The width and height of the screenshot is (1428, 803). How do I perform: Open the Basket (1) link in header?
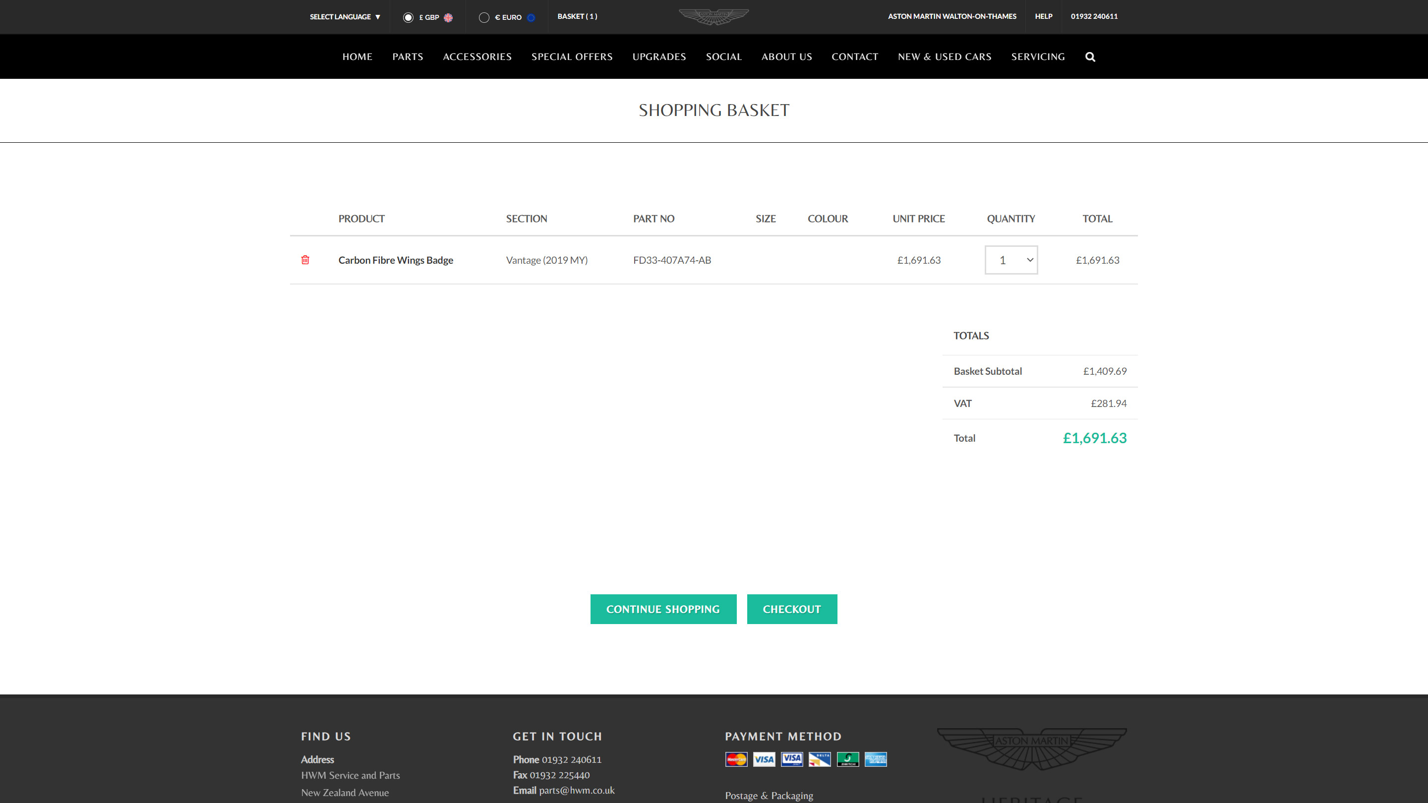tap(577, 16)
